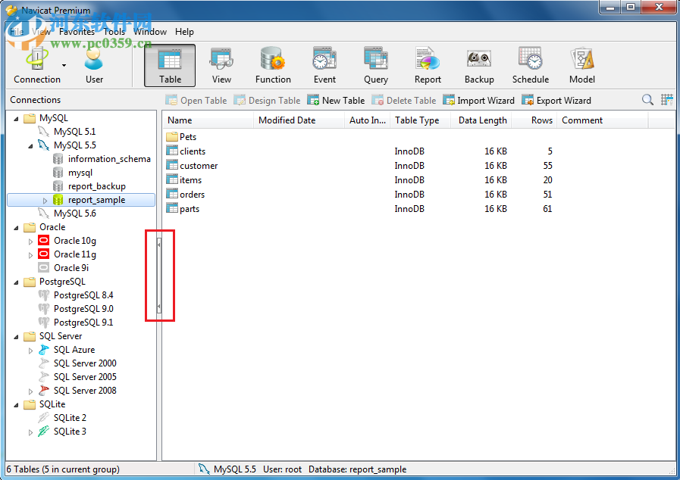Open the Pets group folder
The height and width of the screenshot is (480, 680).
click(182, 137)
